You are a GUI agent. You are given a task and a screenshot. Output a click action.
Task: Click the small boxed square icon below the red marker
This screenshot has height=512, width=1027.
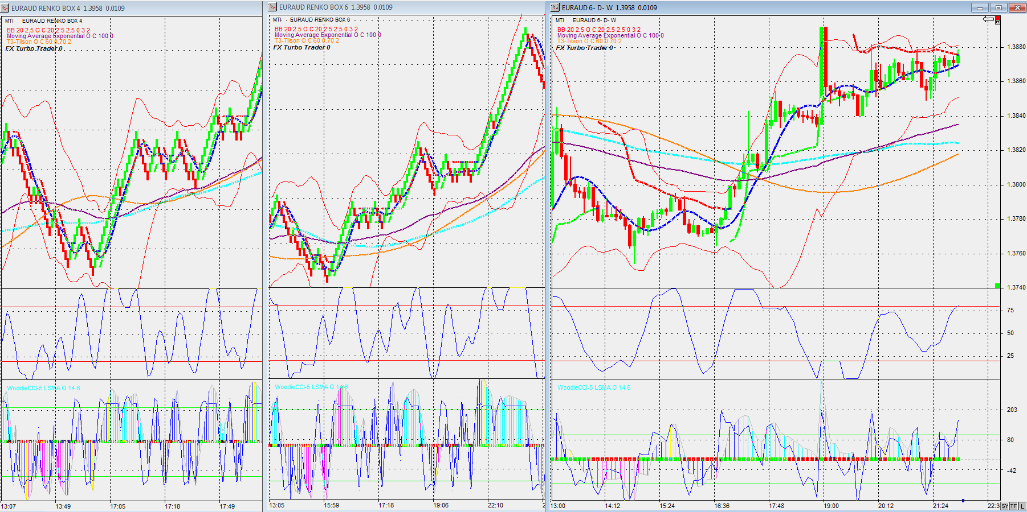tap(998, 22)
